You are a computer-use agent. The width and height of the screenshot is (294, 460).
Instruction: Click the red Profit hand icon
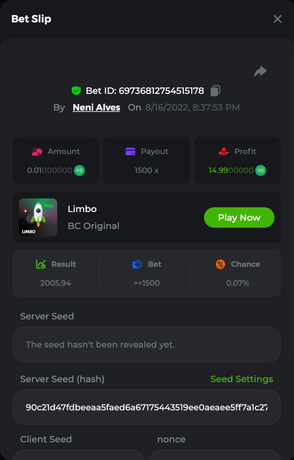click(224, 151)
